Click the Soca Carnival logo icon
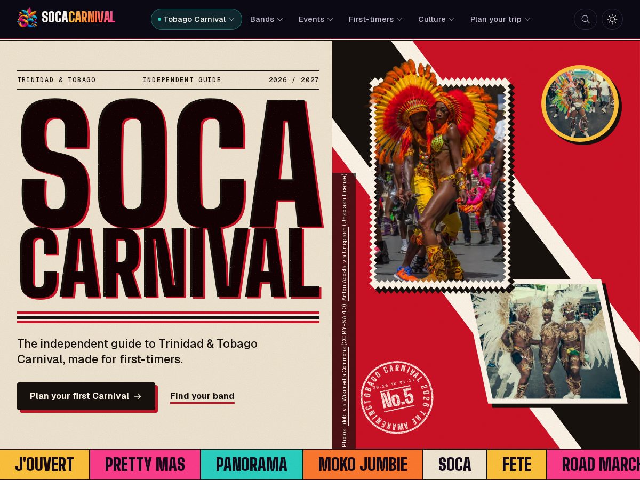The height and width of the screenshot is (480, 640). pyautogui.click(x=27, y=18)
